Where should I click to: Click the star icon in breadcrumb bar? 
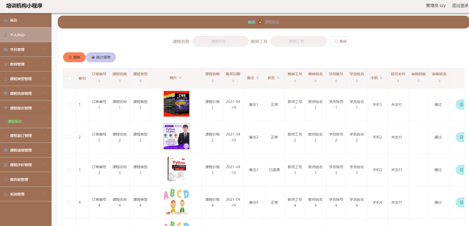pos(260,22)
